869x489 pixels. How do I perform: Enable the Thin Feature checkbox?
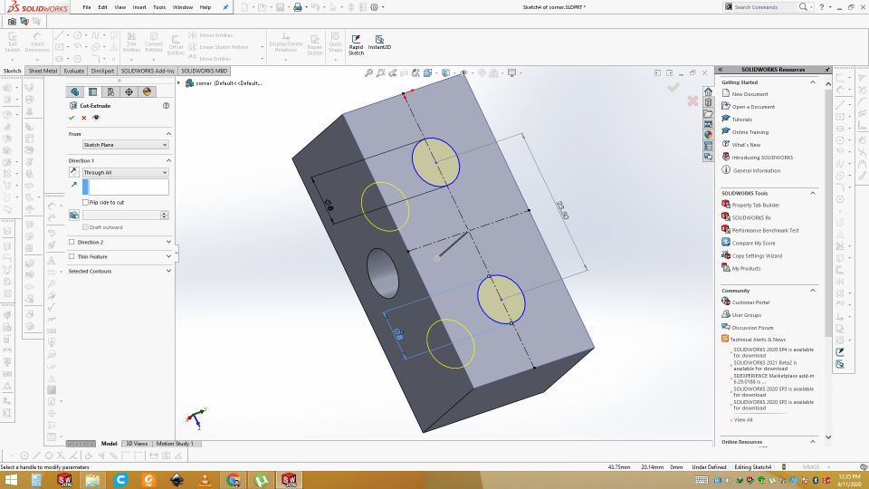tap(72, 256)
